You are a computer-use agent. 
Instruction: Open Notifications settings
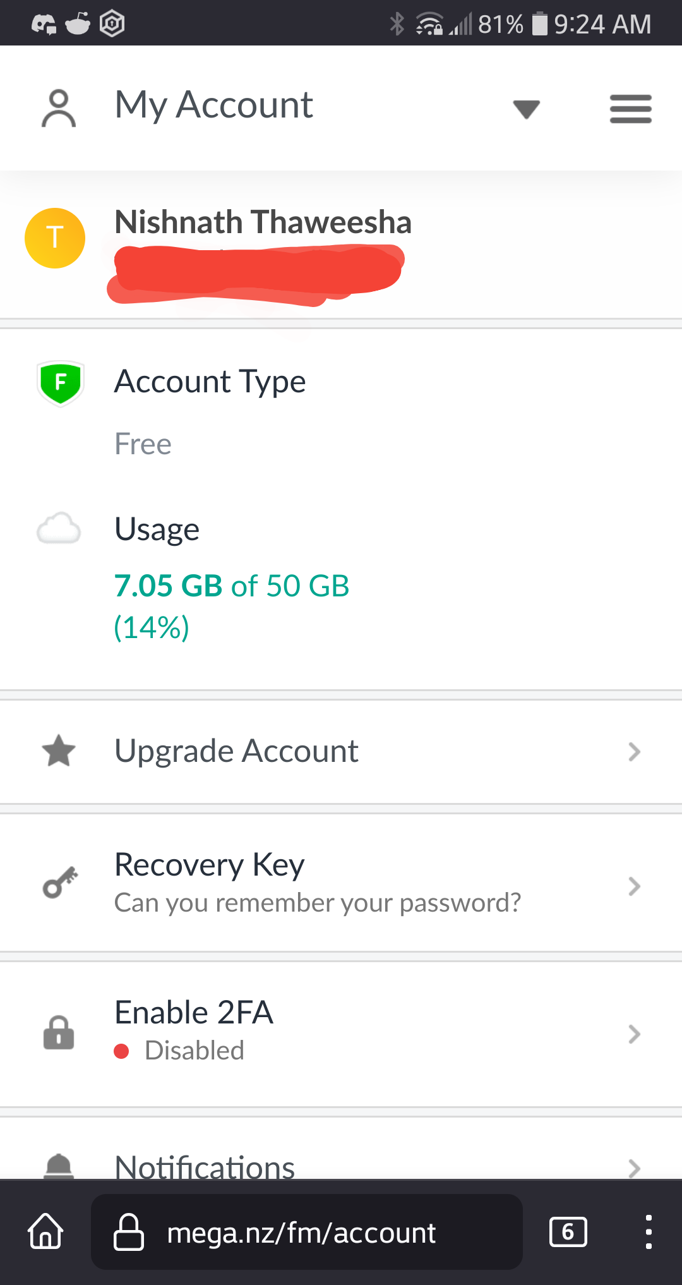(x=341, y=1149)
